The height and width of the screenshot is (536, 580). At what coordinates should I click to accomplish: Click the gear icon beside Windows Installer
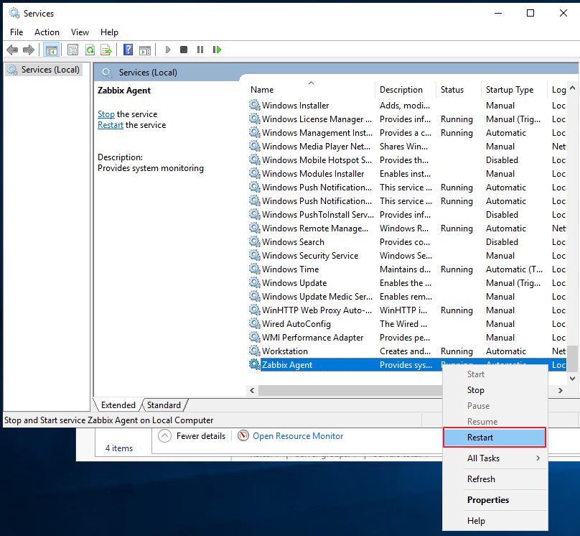[x=254, y=105]
